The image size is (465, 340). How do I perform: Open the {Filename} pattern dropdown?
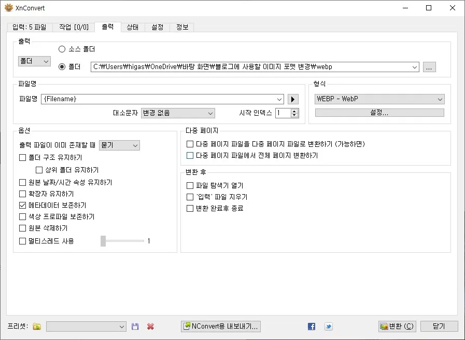[x=279, y=99]
